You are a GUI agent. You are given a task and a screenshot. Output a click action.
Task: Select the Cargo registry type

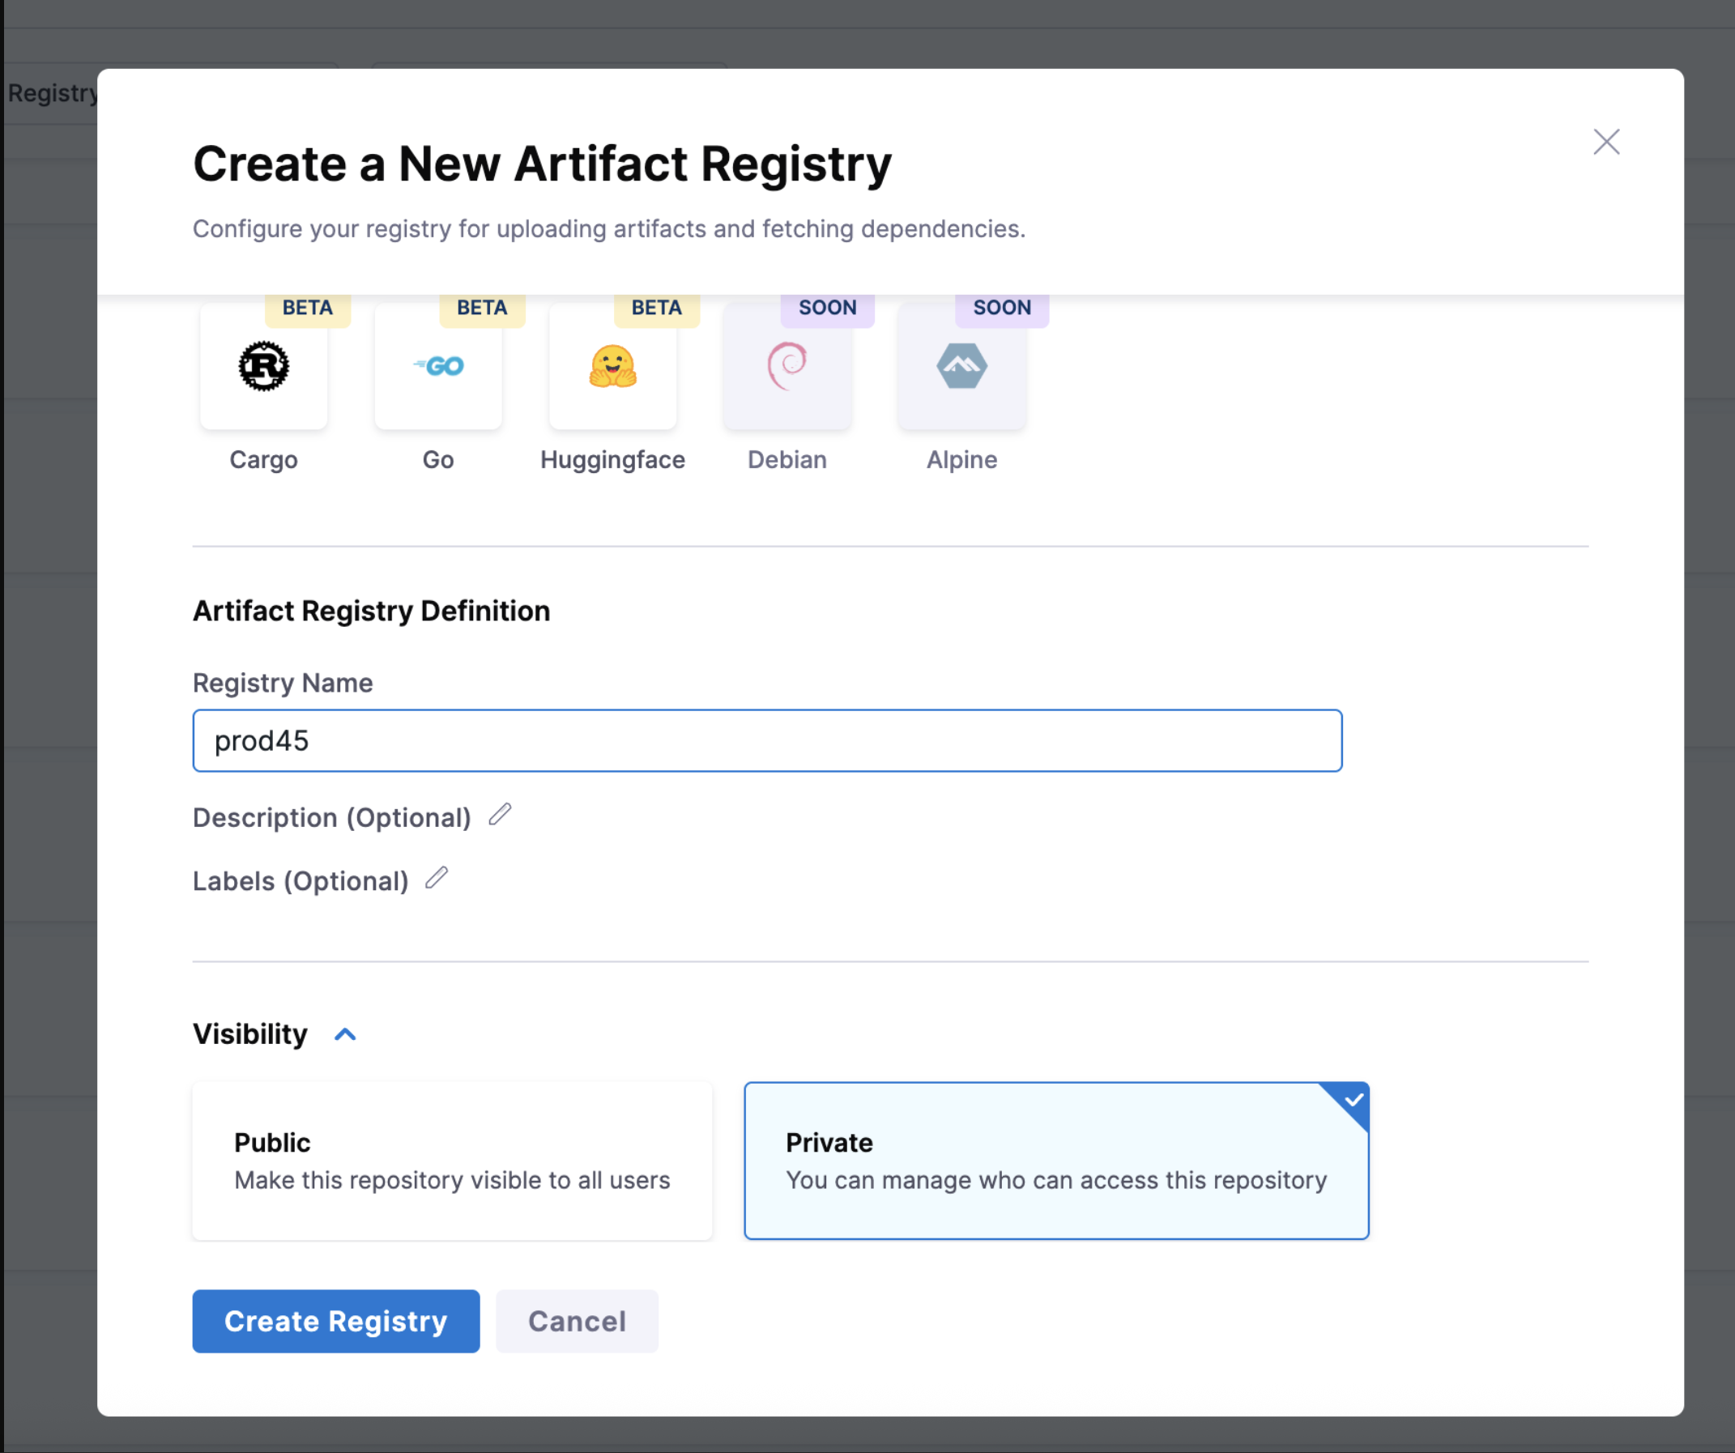click(x=262, y=368)
